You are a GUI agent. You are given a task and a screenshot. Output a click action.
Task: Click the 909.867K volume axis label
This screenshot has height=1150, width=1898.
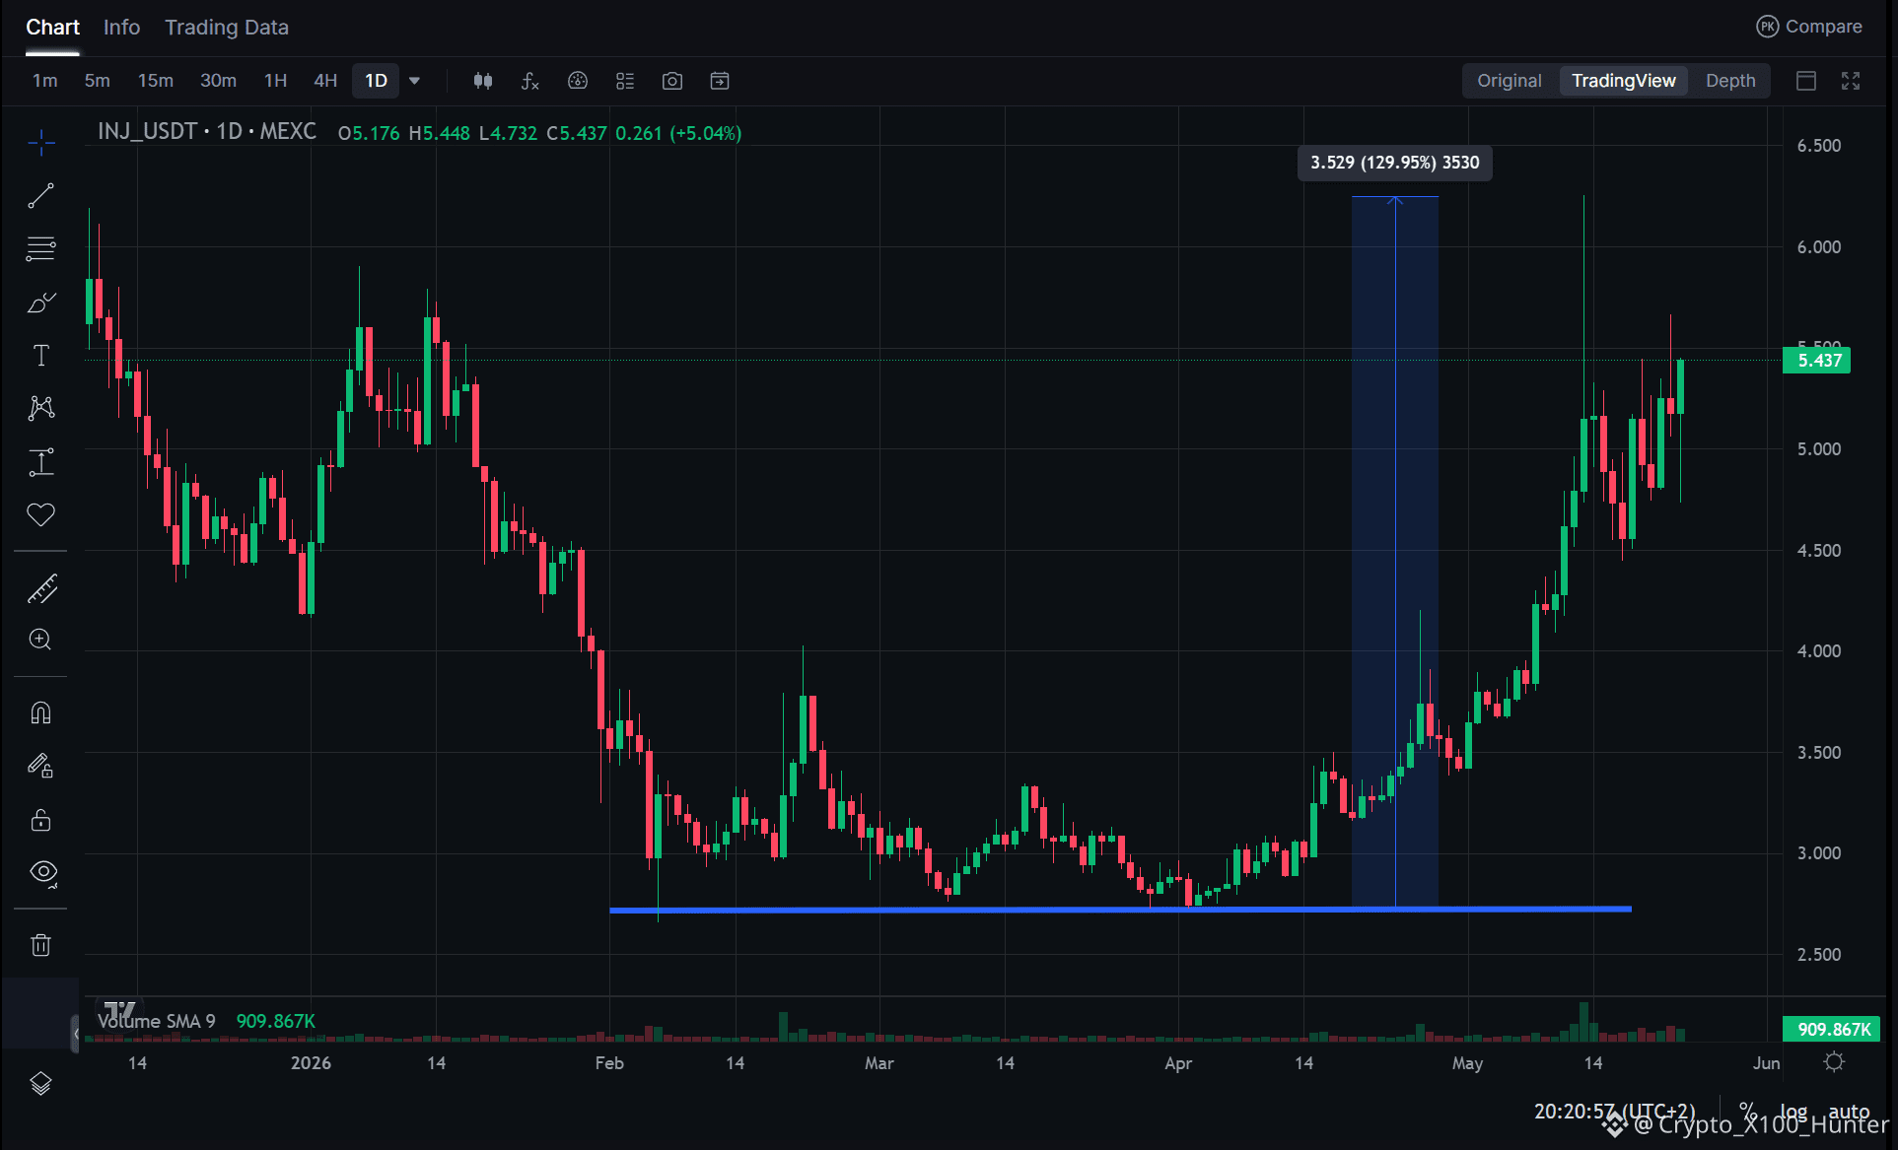pos(1832,1029)
